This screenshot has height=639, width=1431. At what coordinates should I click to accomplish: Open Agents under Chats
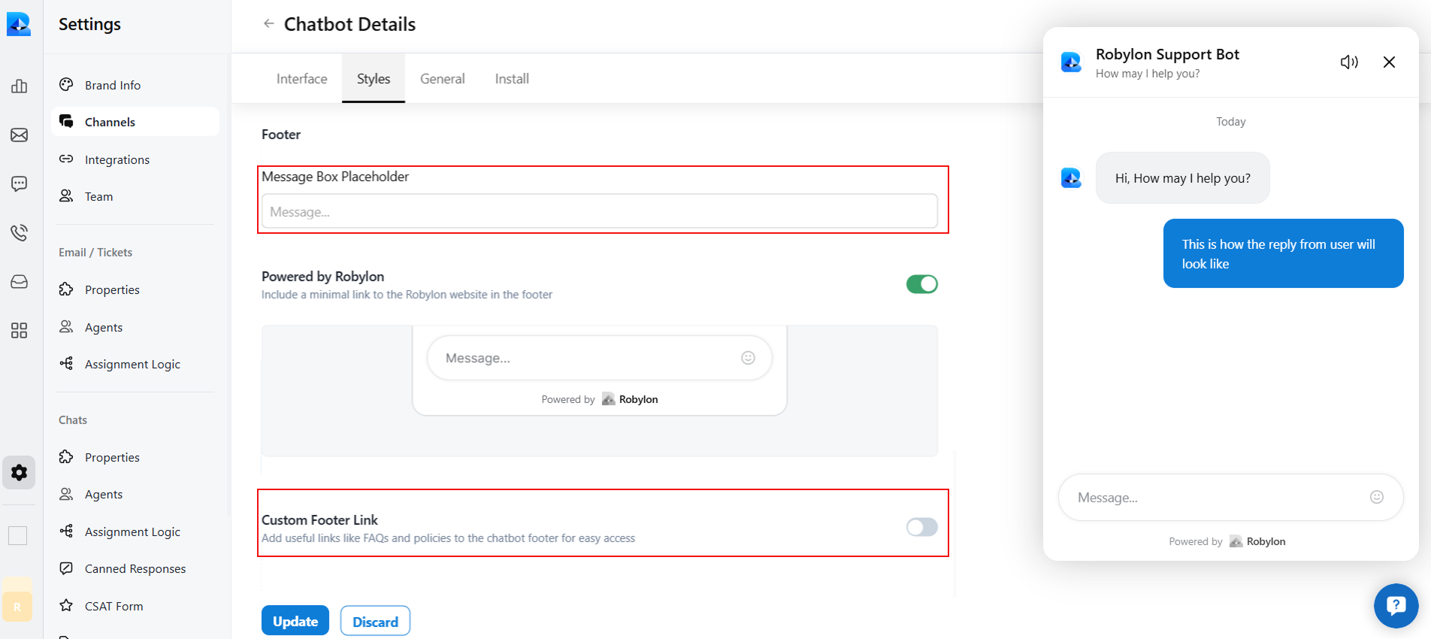pyautogui.click(x=135, y=494)
